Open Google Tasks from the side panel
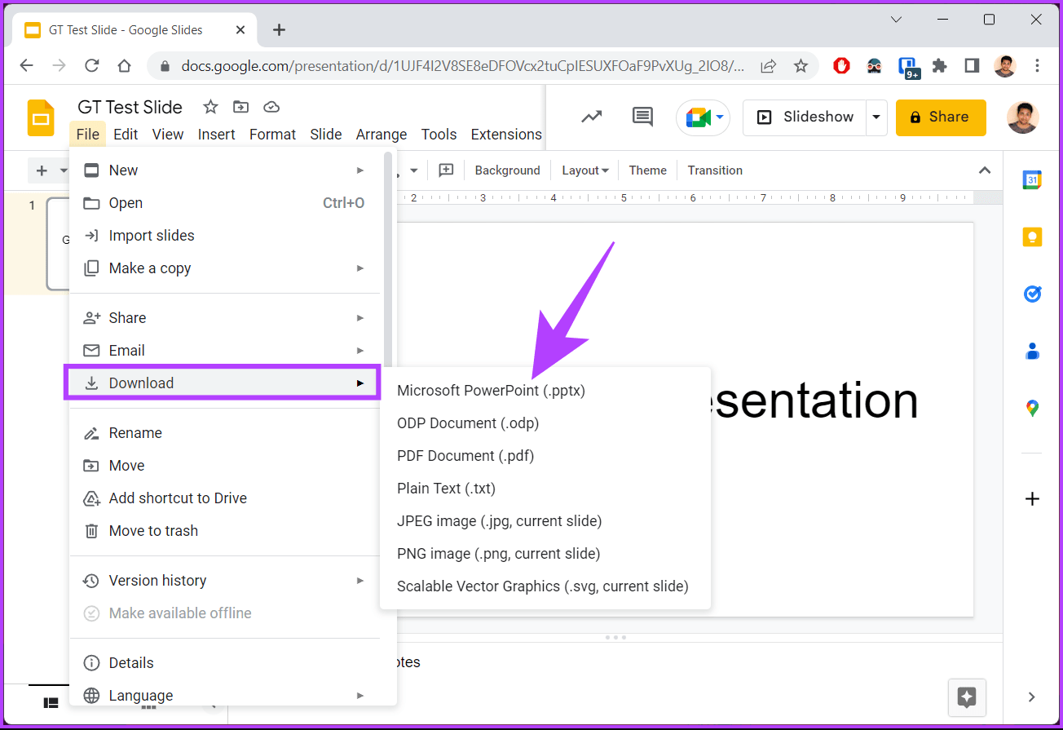The image size is (1063, 730). [1032, 294]
